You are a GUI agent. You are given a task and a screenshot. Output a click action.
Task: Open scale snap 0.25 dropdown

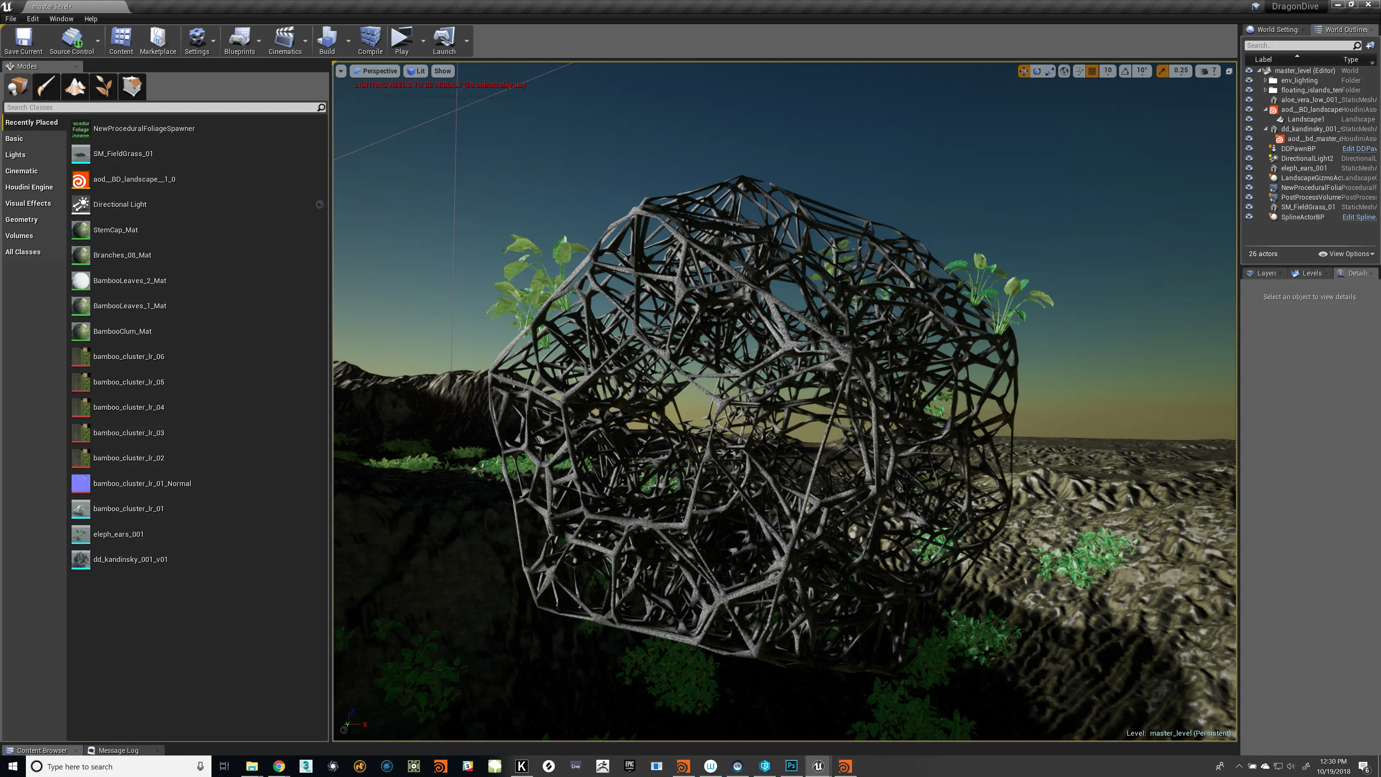tap(1180, 71)
